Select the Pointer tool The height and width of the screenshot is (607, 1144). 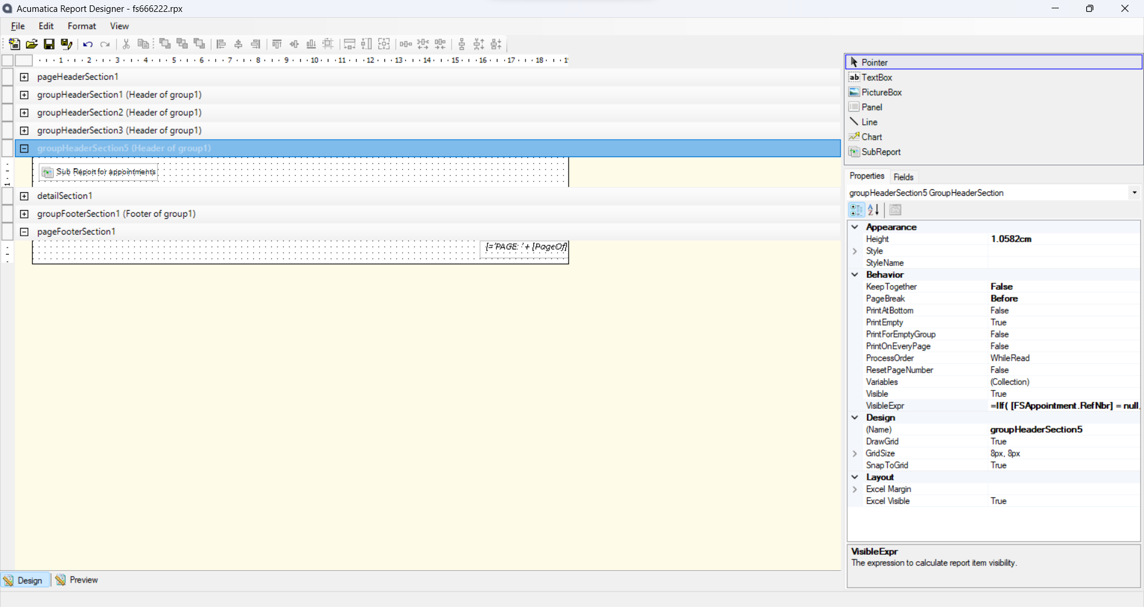point(993,62)
